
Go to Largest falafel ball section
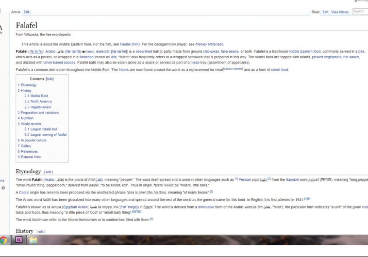(x=41, y=129)
